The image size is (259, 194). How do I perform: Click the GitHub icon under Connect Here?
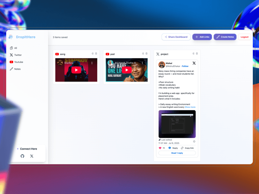(22, 156)
